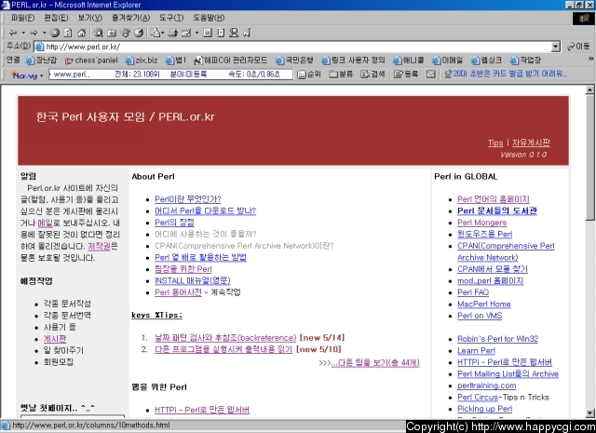Screen dimensions: 596x433
Task: Open the 게시판 link in sidebar
Action: [x=55, y=339]
